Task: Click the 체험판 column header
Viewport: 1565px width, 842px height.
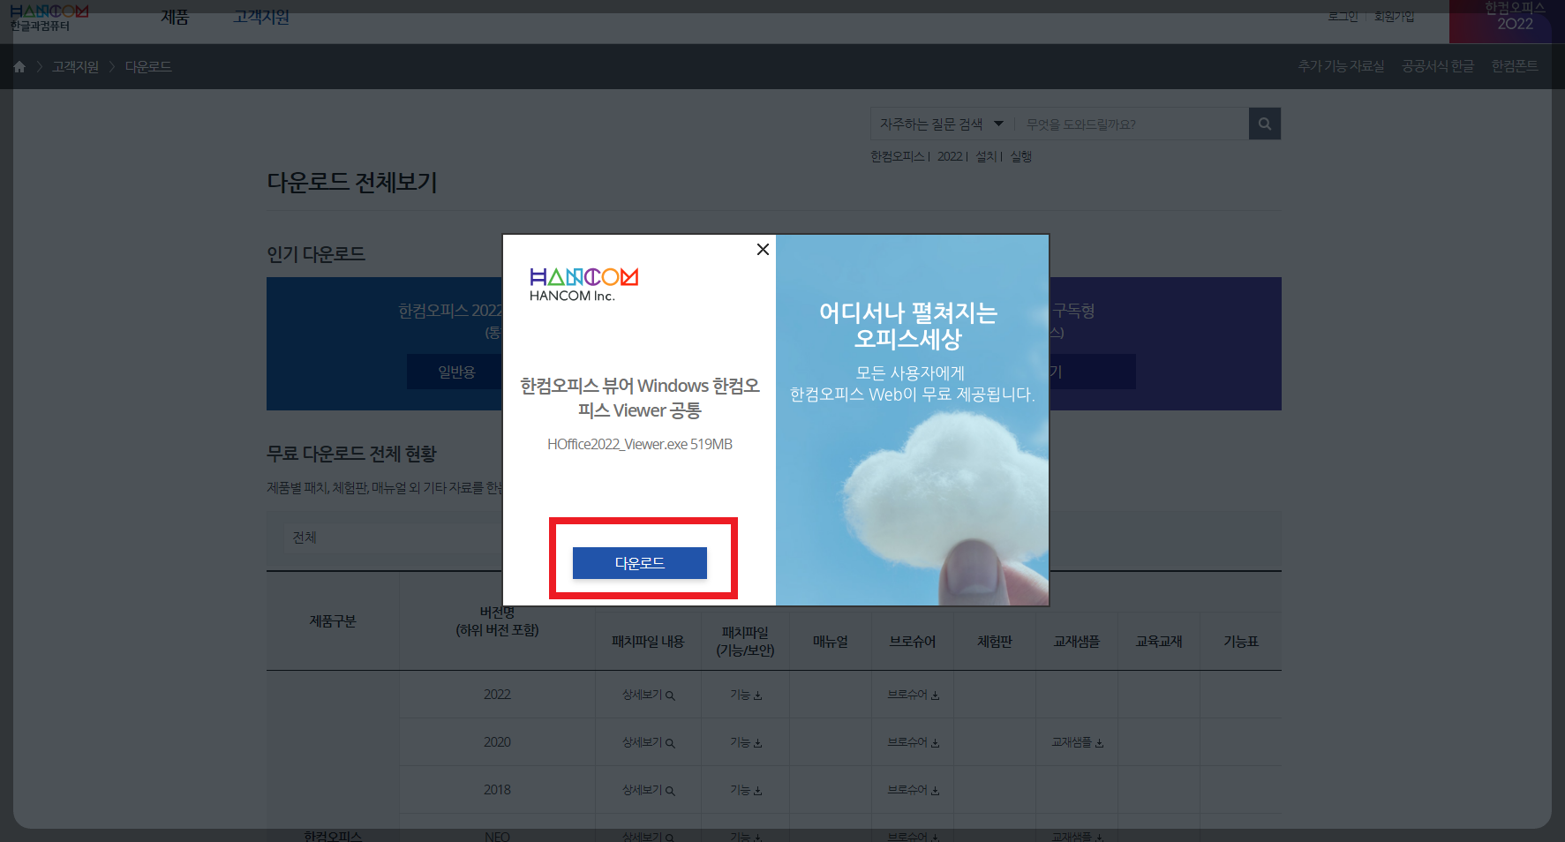Action: 995,642
